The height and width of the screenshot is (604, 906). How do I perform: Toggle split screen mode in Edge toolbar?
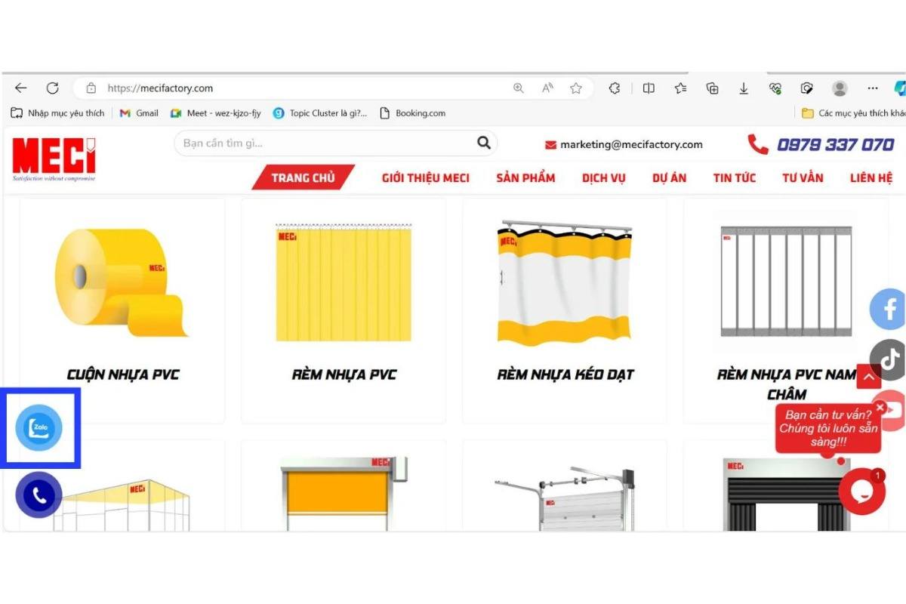click(x=648, y=88)
